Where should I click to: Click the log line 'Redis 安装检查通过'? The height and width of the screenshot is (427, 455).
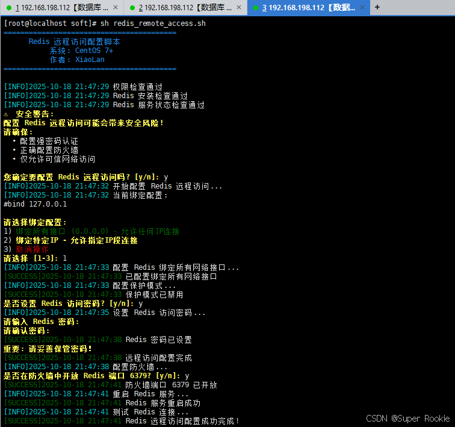pyautogui.click(x=150, y=96)
